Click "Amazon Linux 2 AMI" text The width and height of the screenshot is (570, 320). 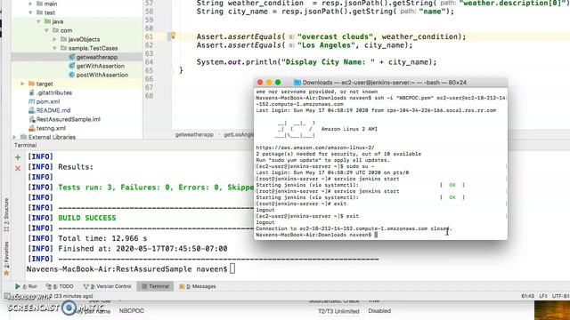[x=349, y=129]
